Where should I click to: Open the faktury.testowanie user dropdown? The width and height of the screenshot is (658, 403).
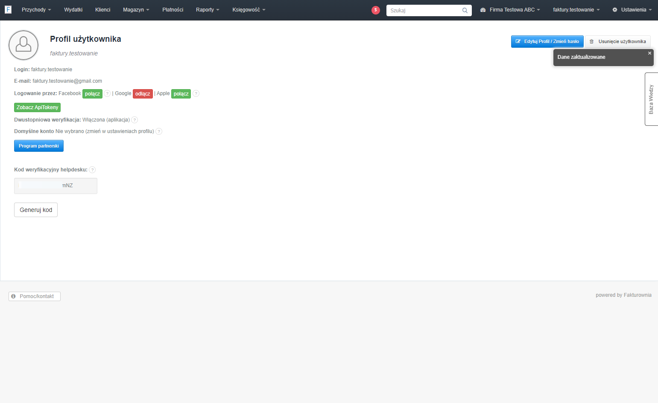click(x=576, y=10)
